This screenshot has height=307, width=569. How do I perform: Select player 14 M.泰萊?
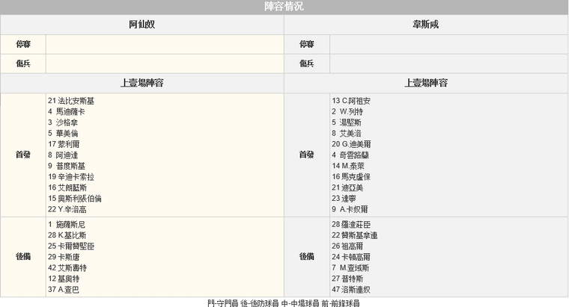click(348, 166)
